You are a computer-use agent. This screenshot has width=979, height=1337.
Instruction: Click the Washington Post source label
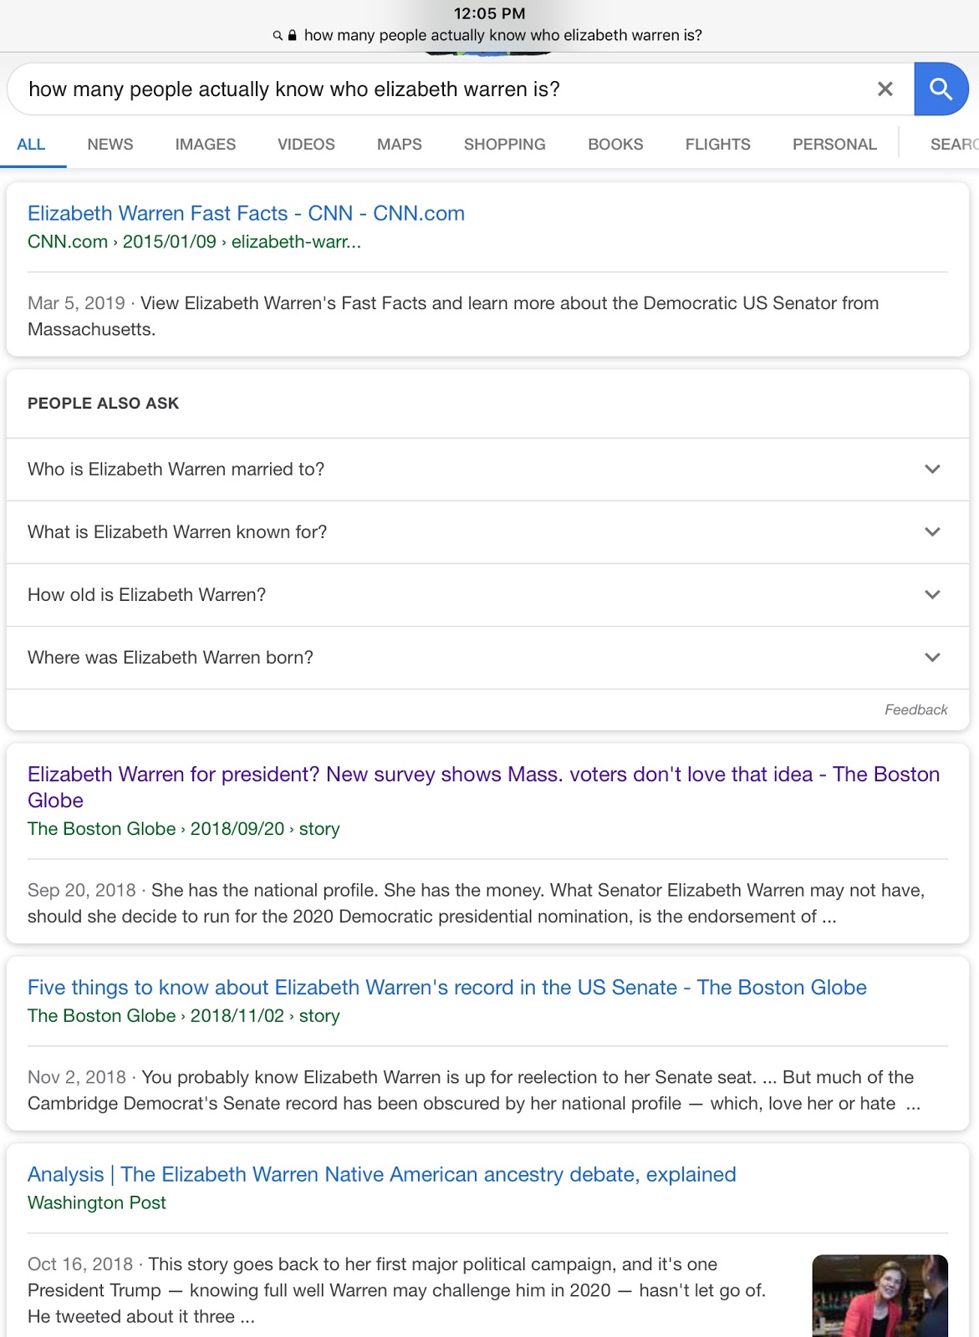97,1202
